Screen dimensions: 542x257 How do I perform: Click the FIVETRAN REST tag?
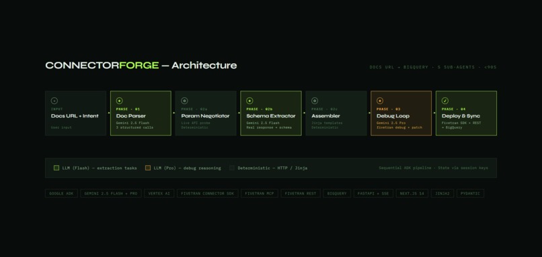click(x=301, y=193)
